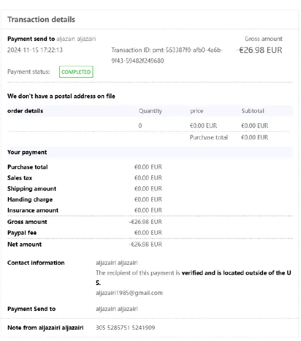Click the Paypal fee row label
This screenshot has width=301, height=341.
tap(22, 233)
